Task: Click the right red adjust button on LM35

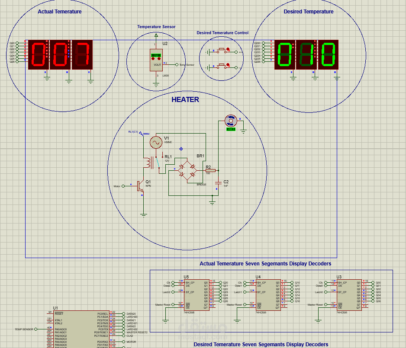Action: (159, 59)
